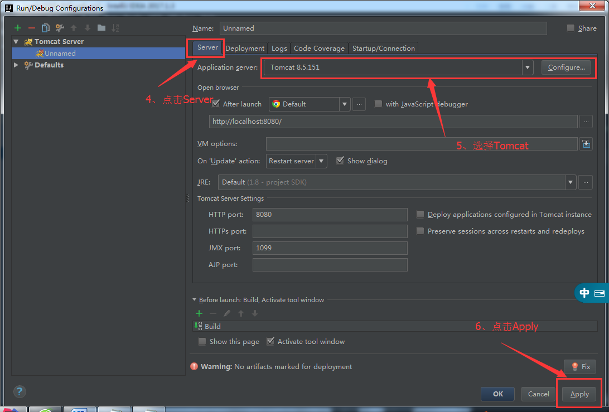The height and width of the screenshot is (412, 609).
Task: Select the Unnamed configuration item
Action: tap(99, 53)
